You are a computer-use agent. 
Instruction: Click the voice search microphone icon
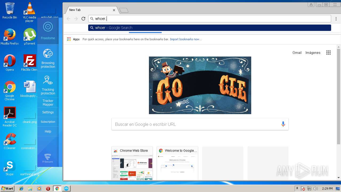point(283,124)
